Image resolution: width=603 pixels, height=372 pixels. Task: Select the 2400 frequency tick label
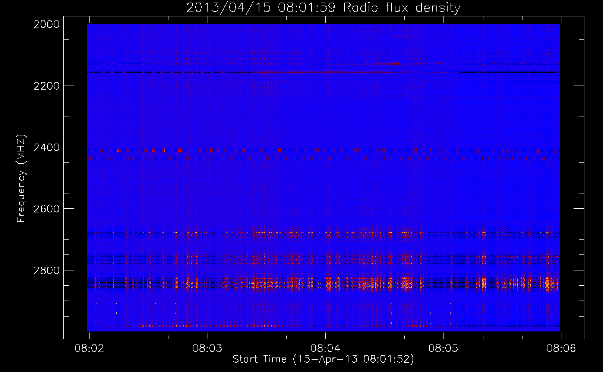[x=47, y=147]
